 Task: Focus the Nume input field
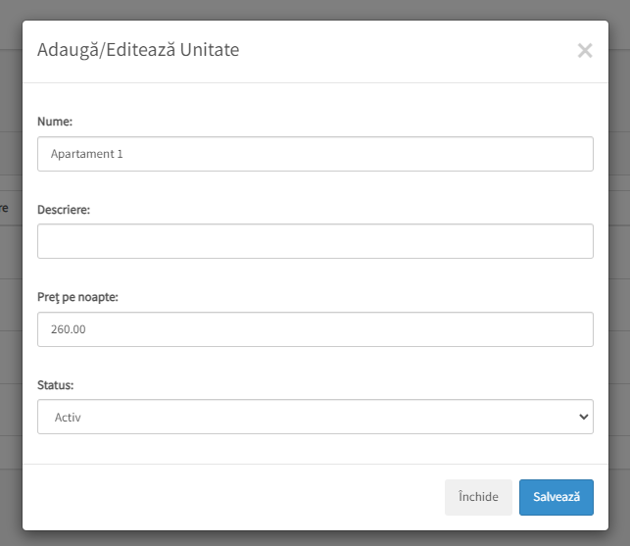(315, 154)
